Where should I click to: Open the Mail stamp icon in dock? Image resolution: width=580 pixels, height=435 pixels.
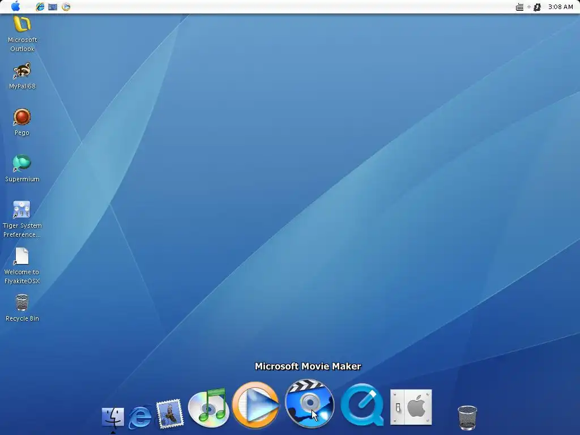(170, 413)
